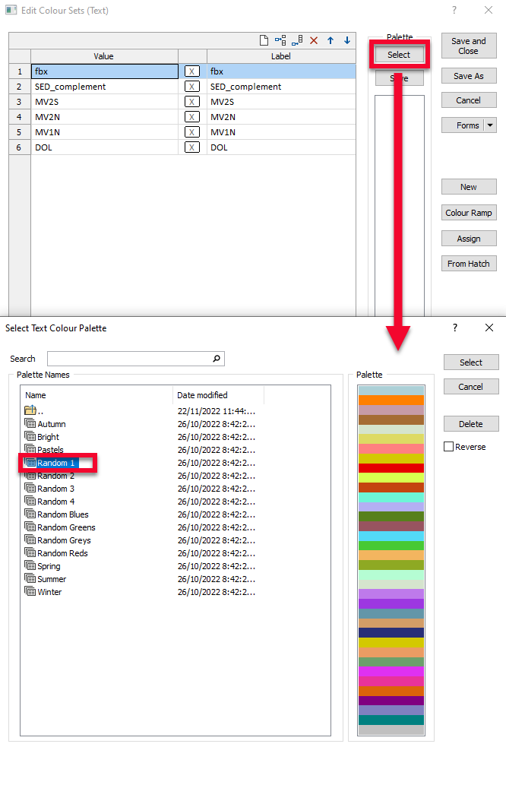Click the new row icon in grid toolbar

tap(264, 40)
